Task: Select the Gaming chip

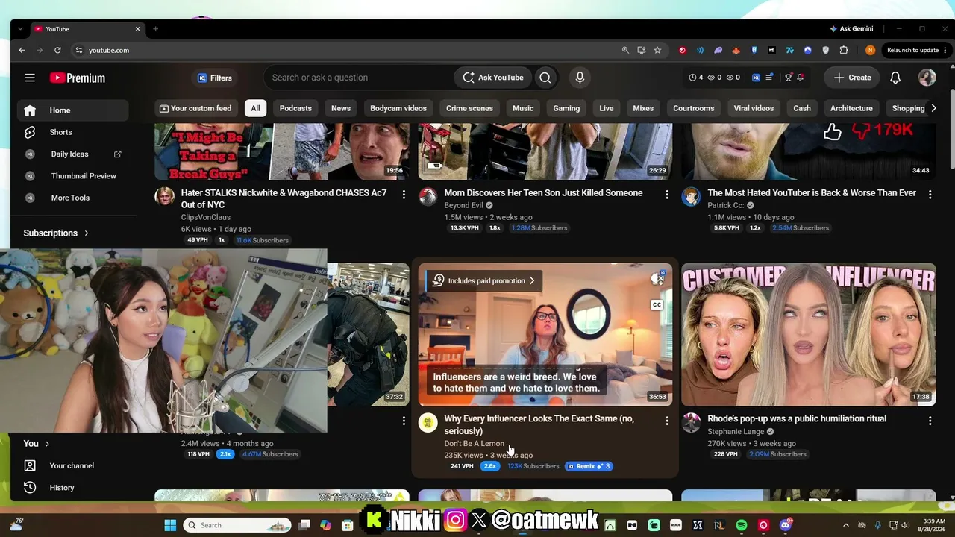Action: click(566, 108)
